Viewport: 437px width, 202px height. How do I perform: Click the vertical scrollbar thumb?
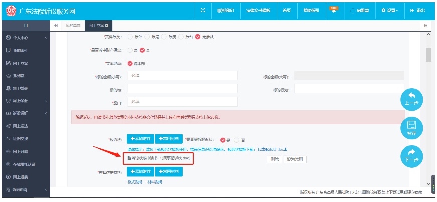click(x=428, y=54)
